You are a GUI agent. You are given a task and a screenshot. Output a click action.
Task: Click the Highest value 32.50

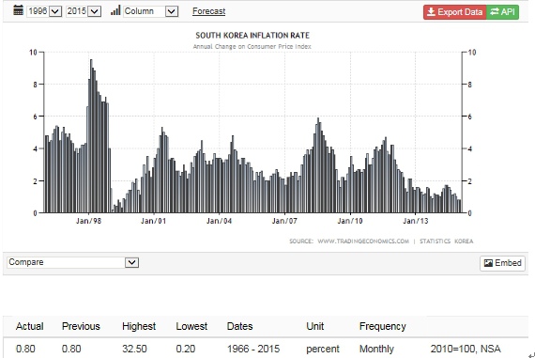134,349
